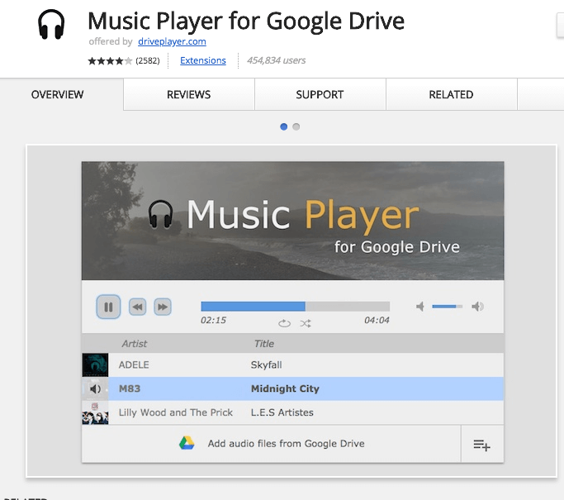Image resolution: width=564 pixels, height=500 pixels.
Task: Skip back with the rewind button
Action: [137, 307]
